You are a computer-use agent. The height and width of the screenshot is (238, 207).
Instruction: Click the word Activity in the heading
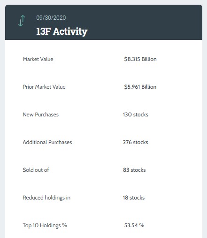[70, 31]
